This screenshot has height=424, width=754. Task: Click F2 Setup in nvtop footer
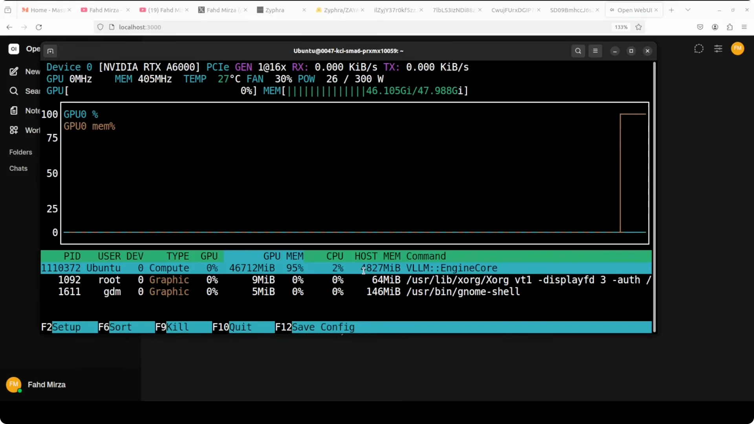tap(69, 327)
